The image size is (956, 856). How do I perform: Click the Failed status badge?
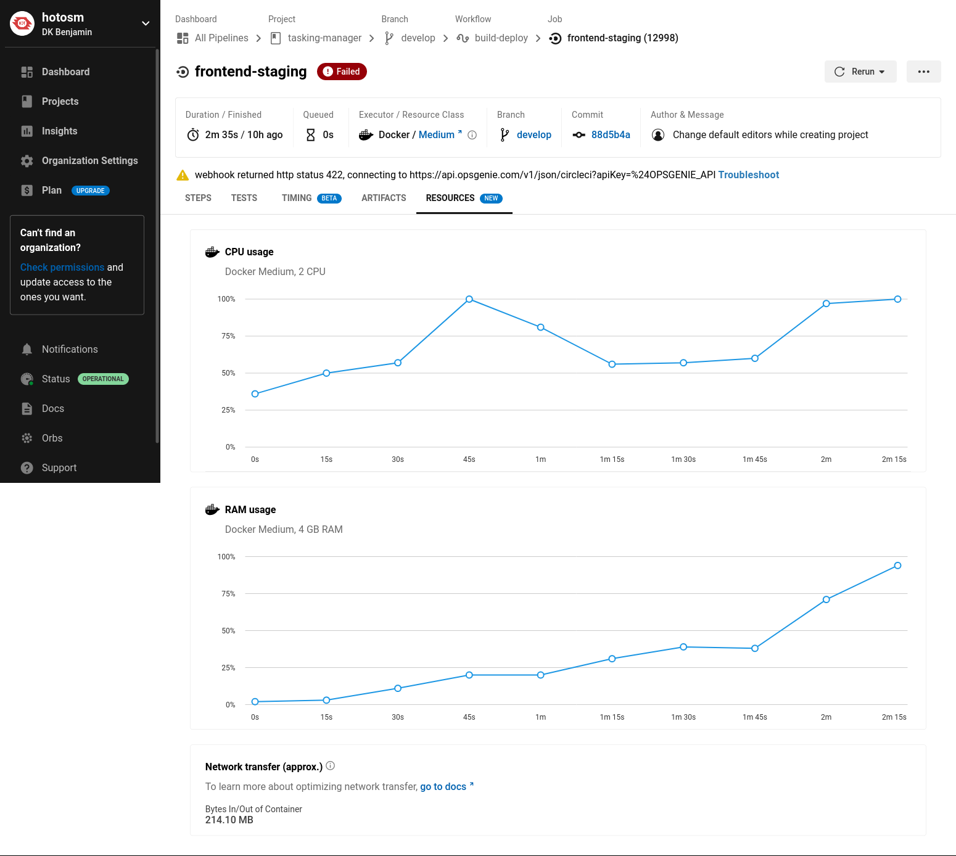(x=342, y=72)
